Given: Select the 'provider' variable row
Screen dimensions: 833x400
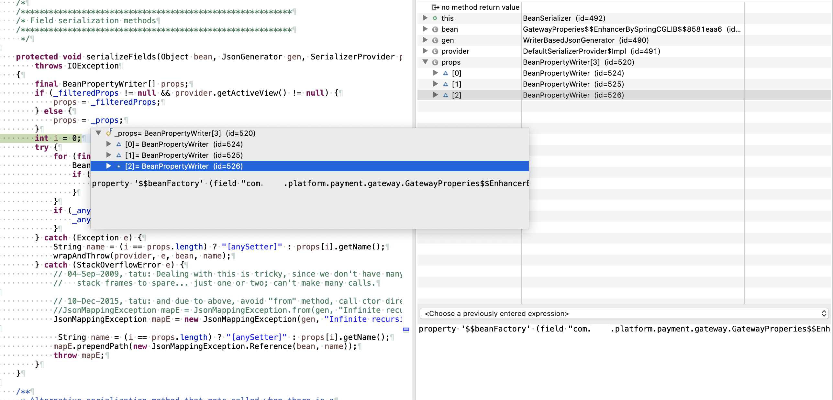Looking at the screenshot, I should pyautogui.click(x=624, y=51).
